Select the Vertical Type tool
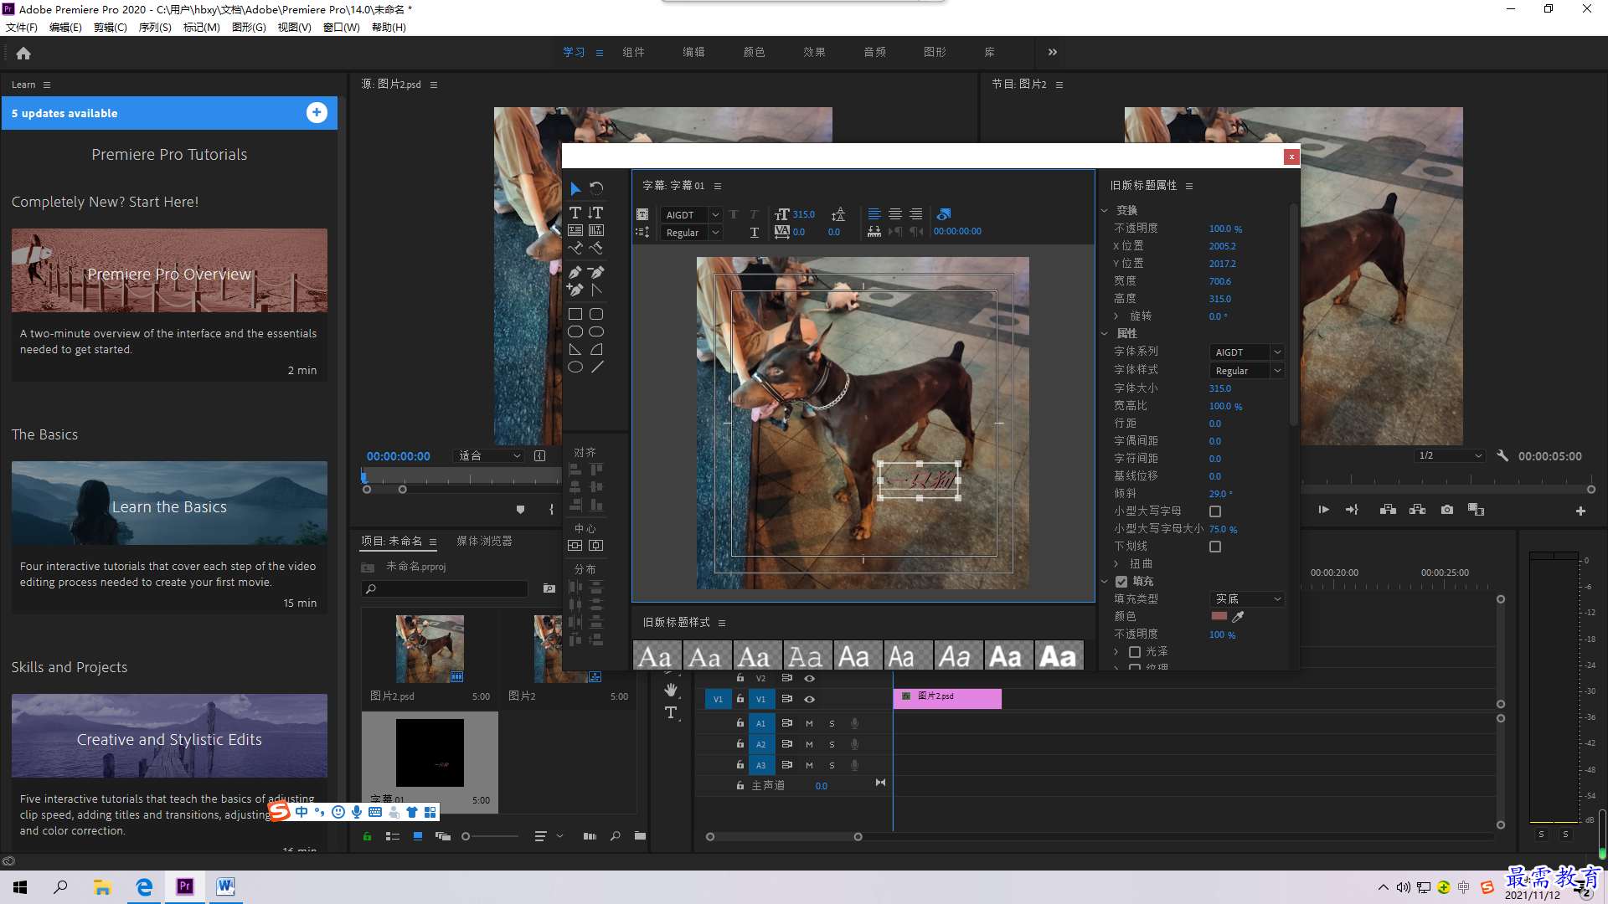Image resolution: width=1608 pixels, height=904 pixels. click(596, 213)
